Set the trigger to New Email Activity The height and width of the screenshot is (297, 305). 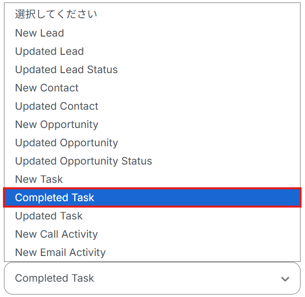tap(60, 253)
